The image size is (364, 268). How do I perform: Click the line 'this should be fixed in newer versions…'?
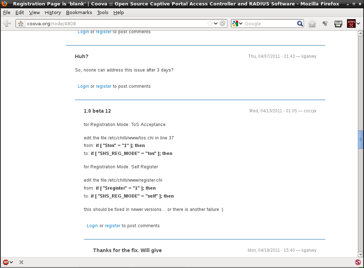coord(154,209)
